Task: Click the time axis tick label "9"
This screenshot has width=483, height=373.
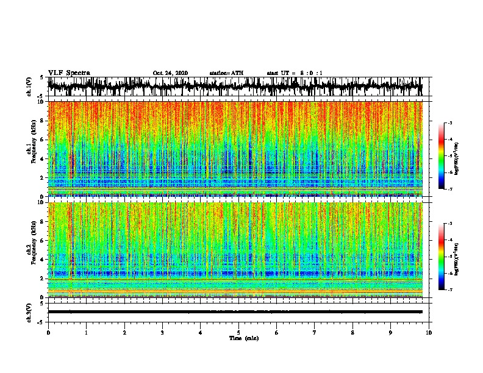Action: [390, 333]
